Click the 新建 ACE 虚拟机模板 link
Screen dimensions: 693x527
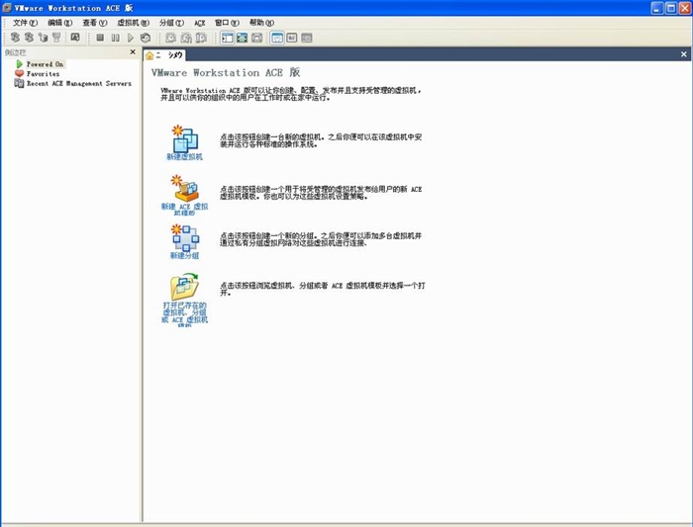(184, 210)
